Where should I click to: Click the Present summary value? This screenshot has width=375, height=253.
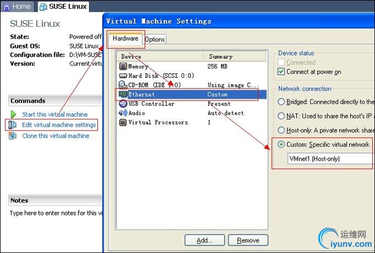(x=219, y=103)
